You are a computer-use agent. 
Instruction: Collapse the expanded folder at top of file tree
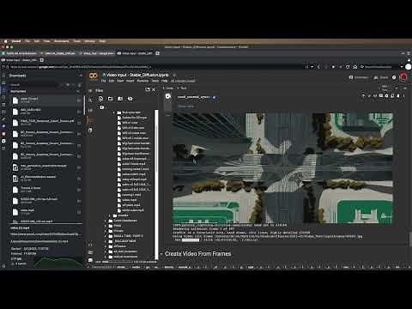113,112
